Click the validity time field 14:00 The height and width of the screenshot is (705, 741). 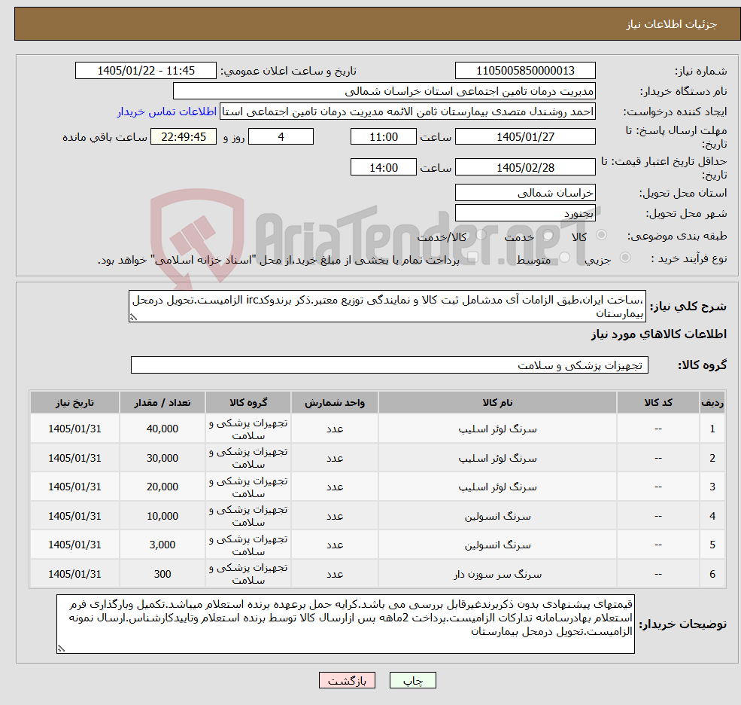(x=383, y=167)
